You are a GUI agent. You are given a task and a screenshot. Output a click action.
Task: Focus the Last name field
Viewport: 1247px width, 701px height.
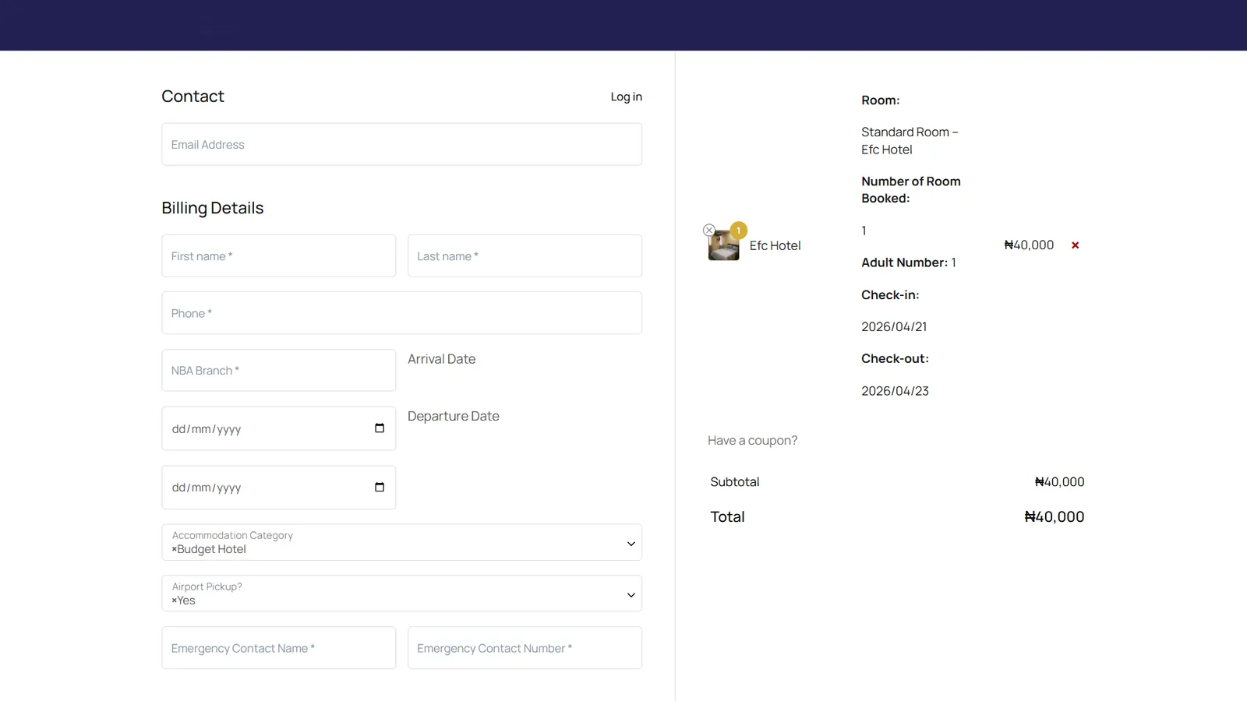[525, 255]
